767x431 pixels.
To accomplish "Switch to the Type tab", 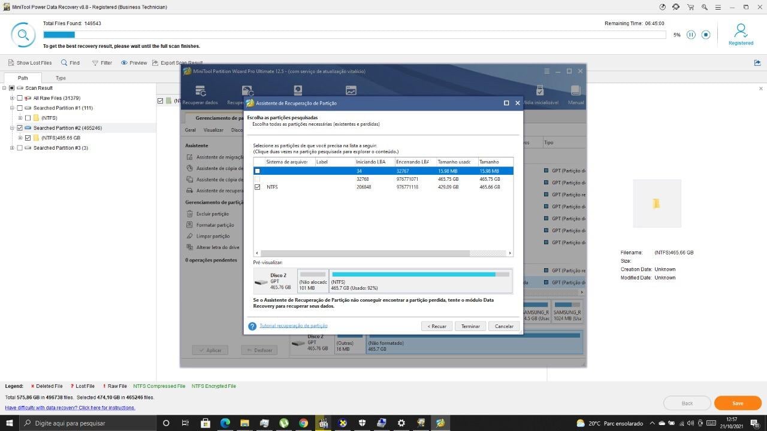I will 61,78.
